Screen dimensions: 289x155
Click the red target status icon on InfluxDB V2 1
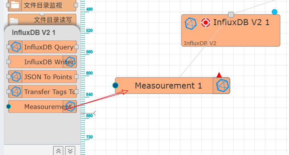(206, 23)
